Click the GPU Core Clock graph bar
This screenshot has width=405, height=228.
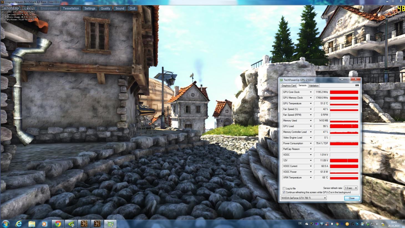(344, 92)
